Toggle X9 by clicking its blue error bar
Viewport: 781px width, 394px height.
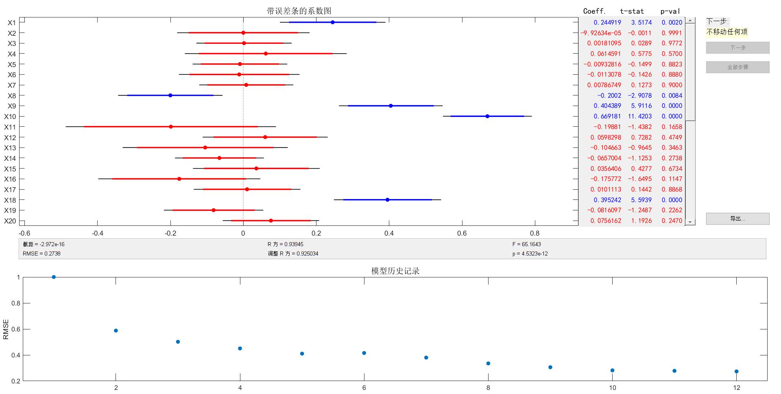pos(390,106)
